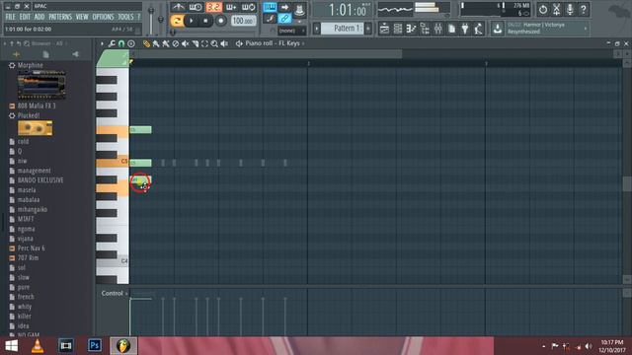Select the Playback speaker tool
The width and height of the screenshot is (632, 355).
224,43
